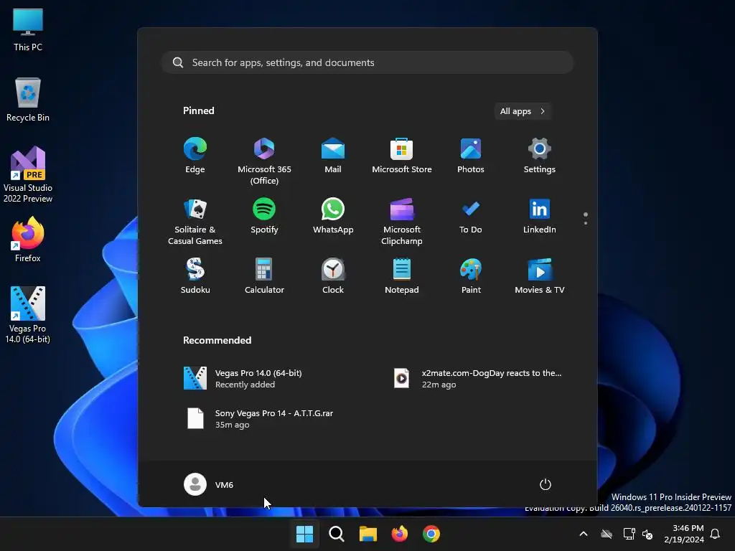
Task: Open notifications bell in taskbar
Action: pyautogui.click(x=715, y=534)
